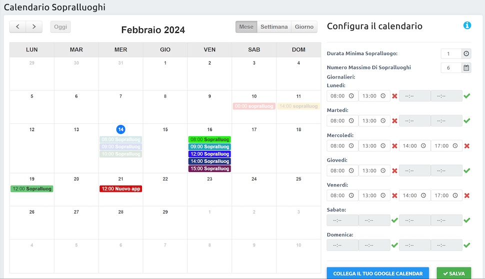The width and height of the screenshot is (485, 279).
Task: Open faded 00:00 sopralluogo on 10 February
Action: pos(254,106)
